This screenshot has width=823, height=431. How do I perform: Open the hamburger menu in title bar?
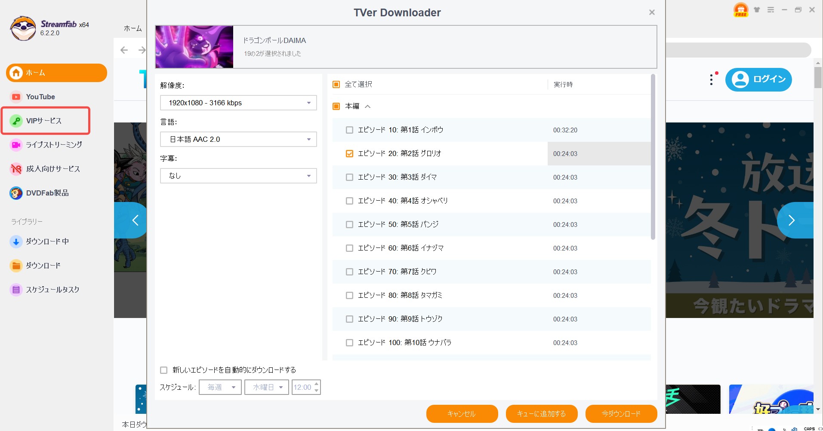coord(771,9)
